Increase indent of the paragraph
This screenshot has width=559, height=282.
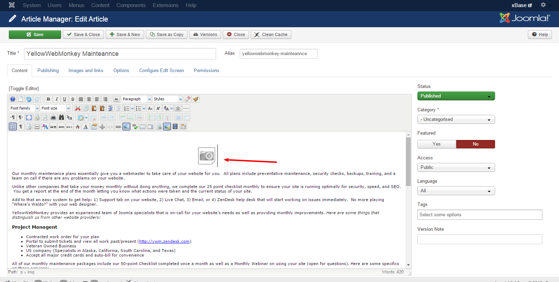click(110, 108)
